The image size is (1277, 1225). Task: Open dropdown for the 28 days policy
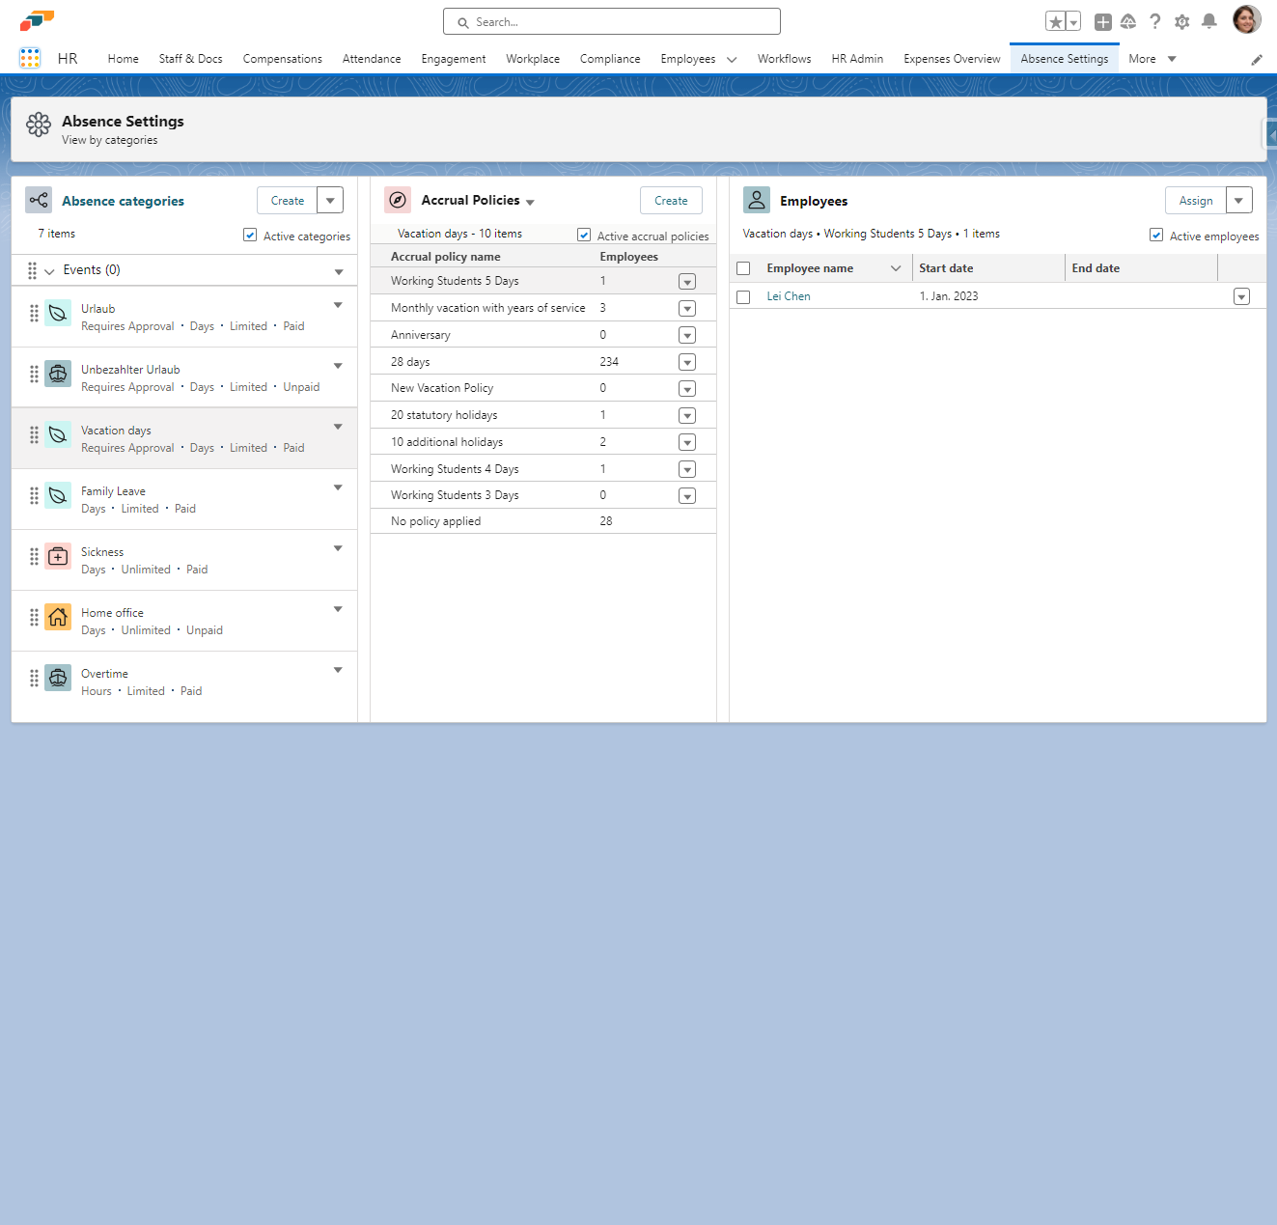pyautogui.click(x=686, y=362)
